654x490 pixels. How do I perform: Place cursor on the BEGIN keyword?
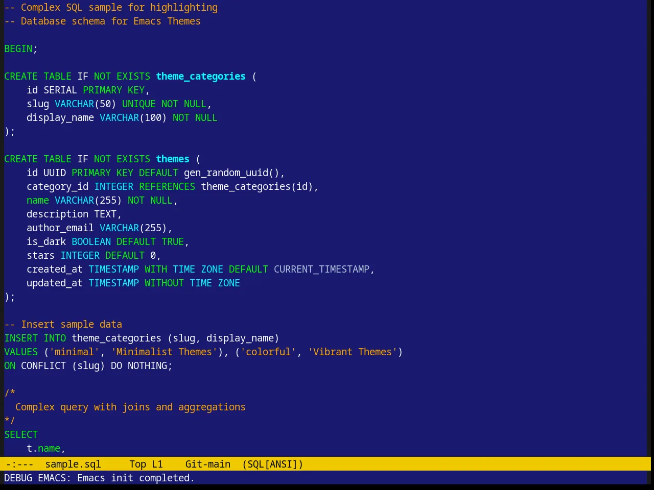click(18, 48)
